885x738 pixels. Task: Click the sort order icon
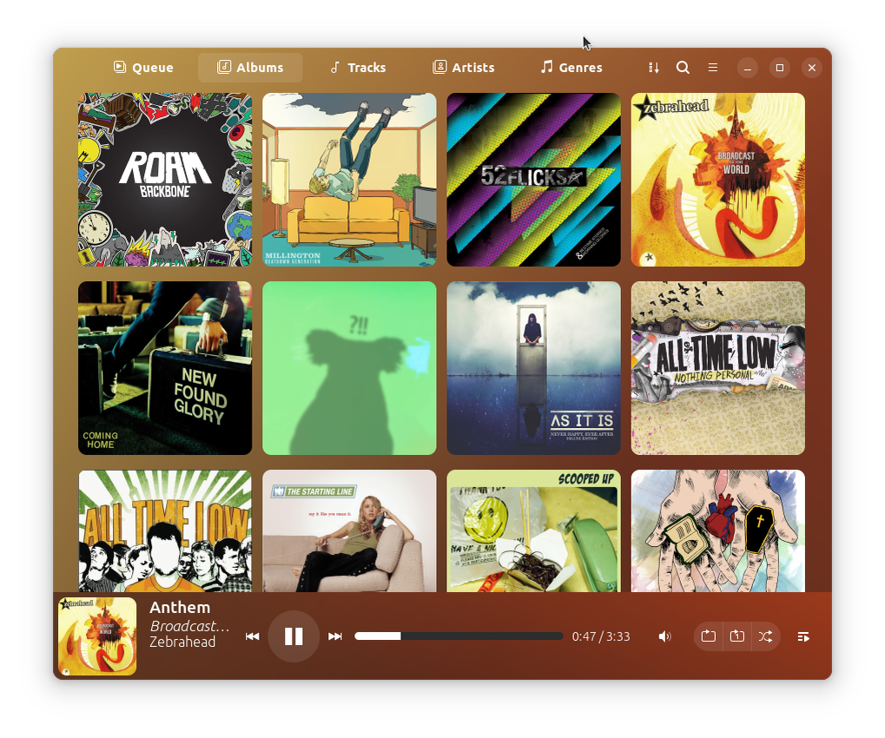point(654,68)
